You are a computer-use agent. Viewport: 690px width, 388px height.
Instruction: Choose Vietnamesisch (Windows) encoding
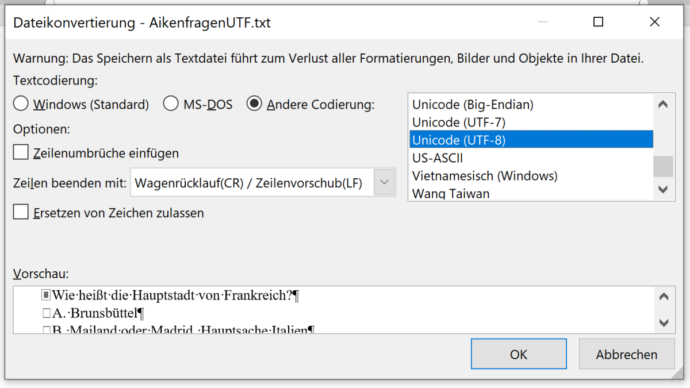point(485,175)
